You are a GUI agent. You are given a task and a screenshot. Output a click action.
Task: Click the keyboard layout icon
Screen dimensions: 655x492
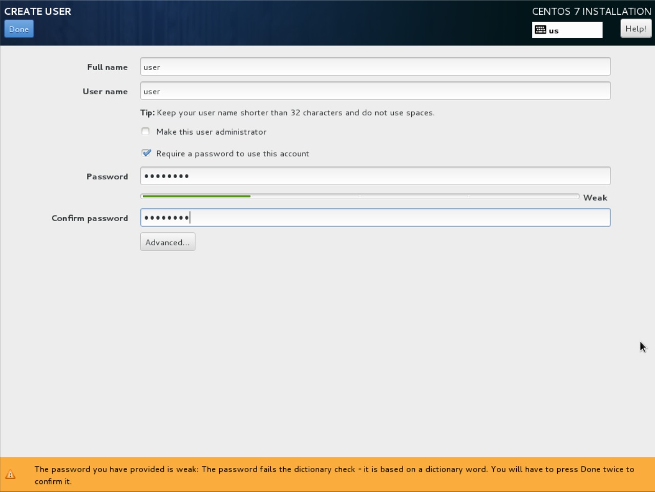(540, 30)
